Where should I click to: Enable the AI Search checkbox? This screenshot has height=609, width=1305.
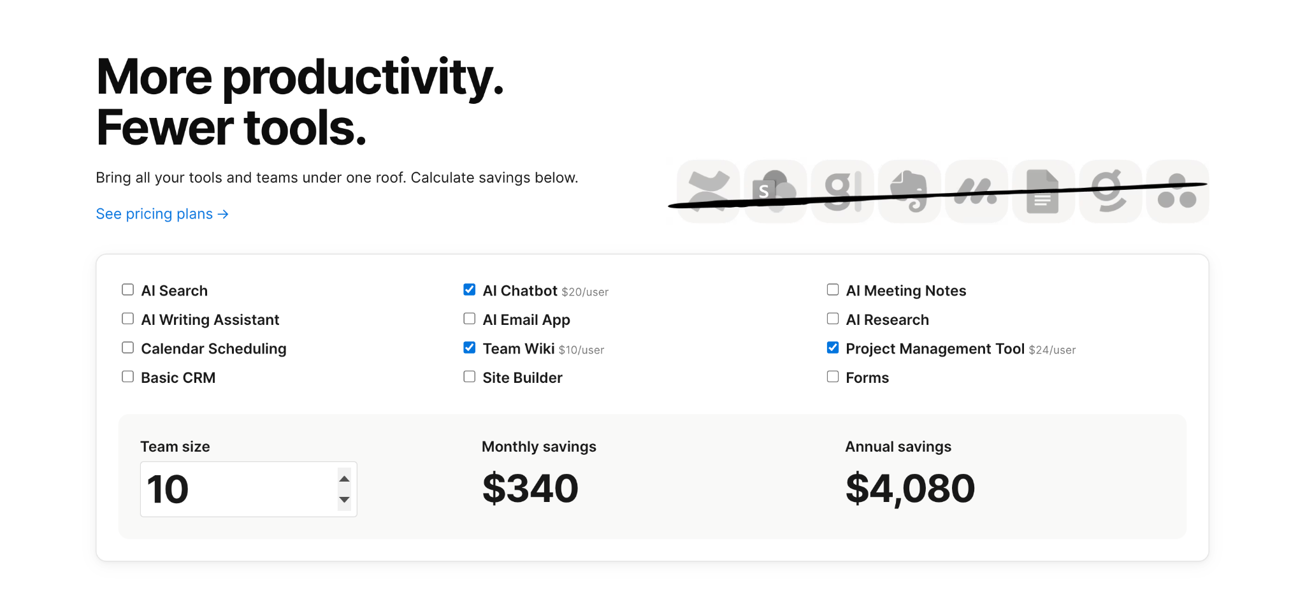coord(128,290)
